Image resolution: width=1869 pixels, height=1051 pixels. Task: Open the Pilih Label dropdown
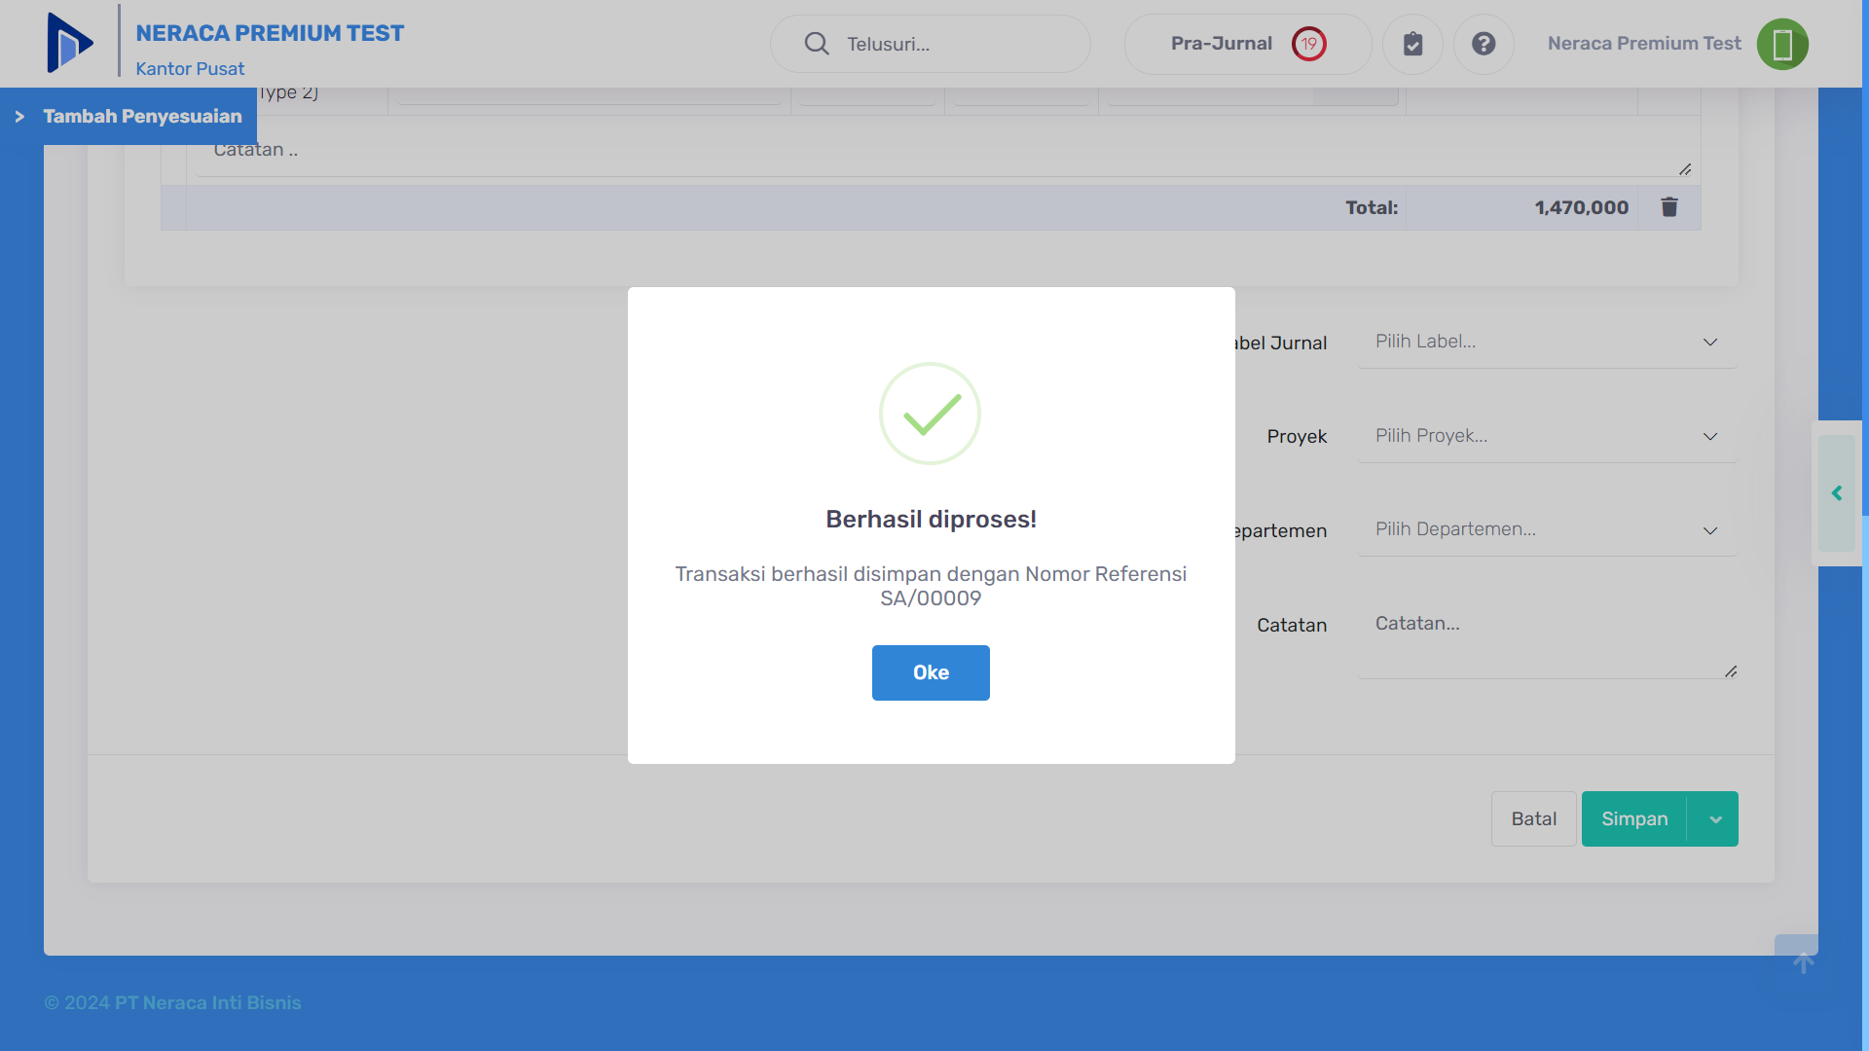[1546, 342]
